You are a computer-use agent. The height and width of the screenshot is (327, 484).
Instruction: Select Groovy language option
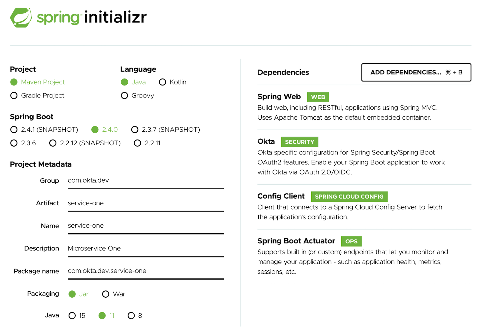[x=124, y=96]
